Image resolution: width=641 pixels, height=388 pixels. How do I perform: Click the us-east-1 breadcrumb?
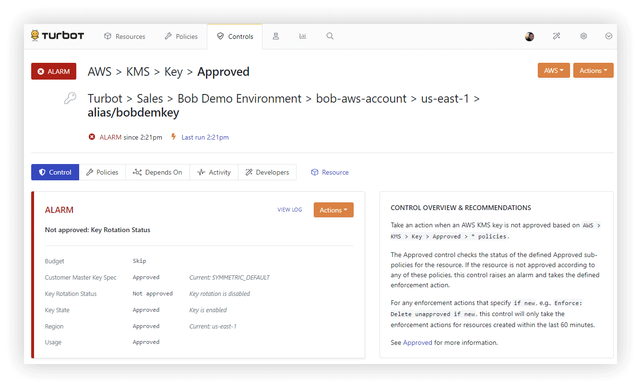(x=445, y=98)
